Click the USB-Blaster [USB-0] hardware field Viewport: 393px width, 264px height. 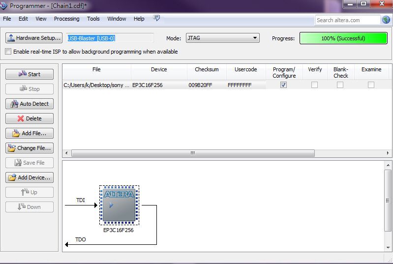[110, 38]
